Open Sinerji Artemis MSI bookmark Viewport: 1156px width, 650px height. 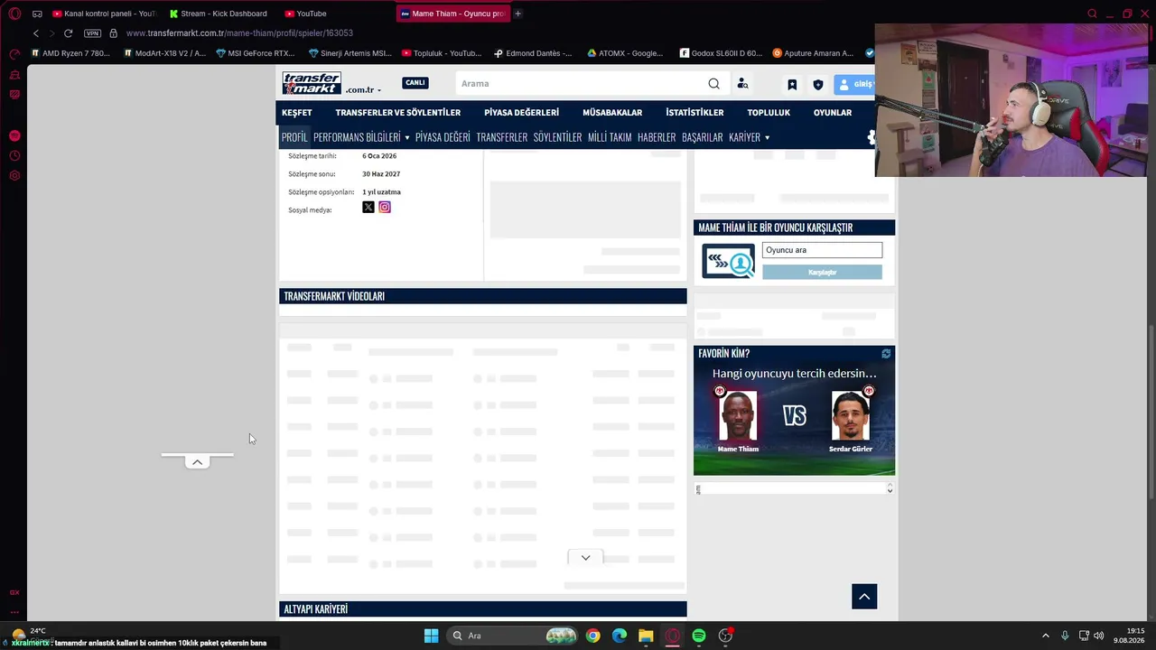[x=350, y=53]
